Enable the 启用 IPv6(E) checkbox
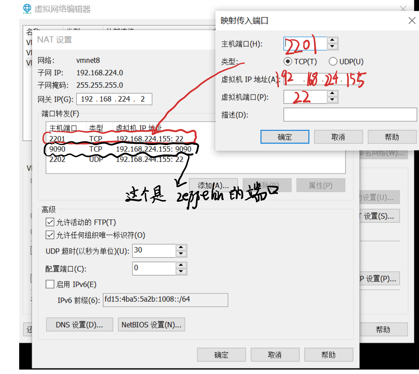 point(50,284)
